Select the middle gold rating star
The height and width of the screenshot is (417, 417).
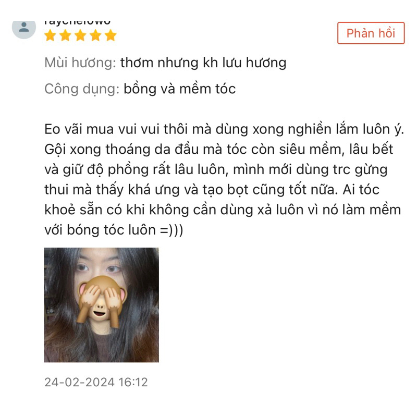[x=80, y=35]
